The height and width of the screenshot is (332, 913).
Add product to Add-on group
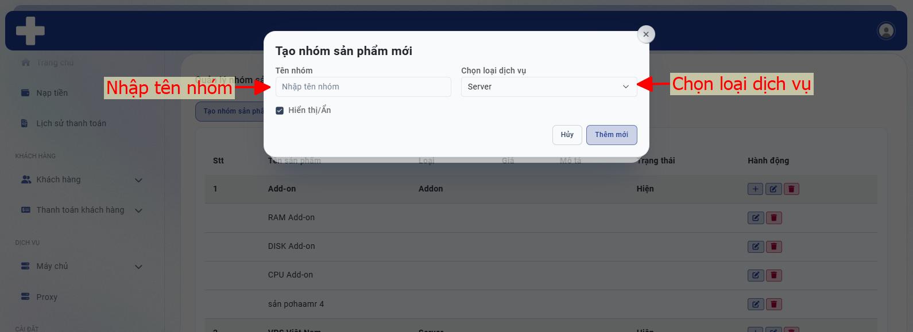pyautogui.click(x=755, y=189)
